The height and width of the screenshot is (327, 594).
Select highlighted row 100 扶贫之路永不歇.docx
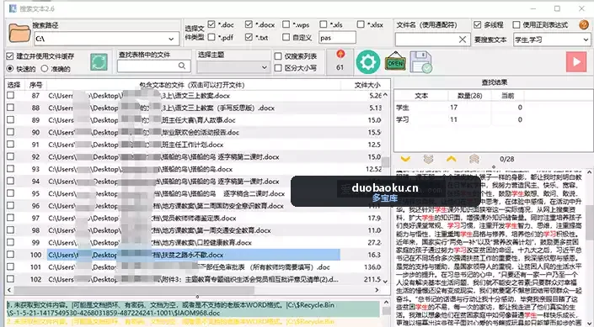(x=195, y=255)
